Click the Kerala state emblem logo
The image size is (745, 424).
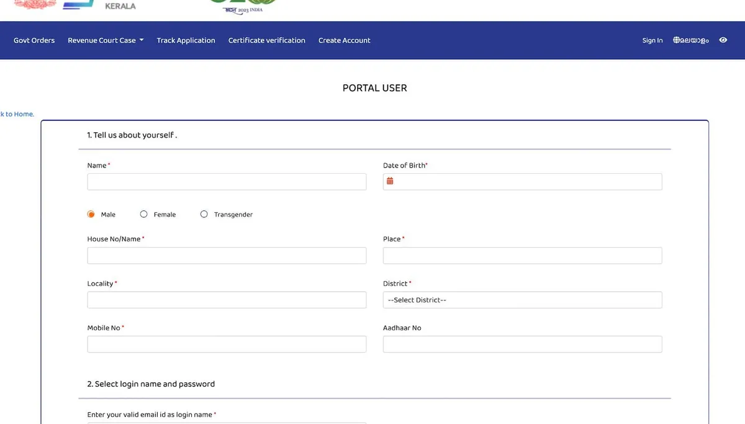coord(34,5)
